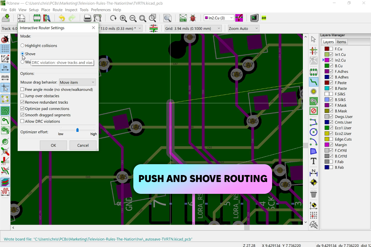This screenshot has height=247, width=371.
Task: Refresh the view with redraw icon
Action: coord(113,18)
